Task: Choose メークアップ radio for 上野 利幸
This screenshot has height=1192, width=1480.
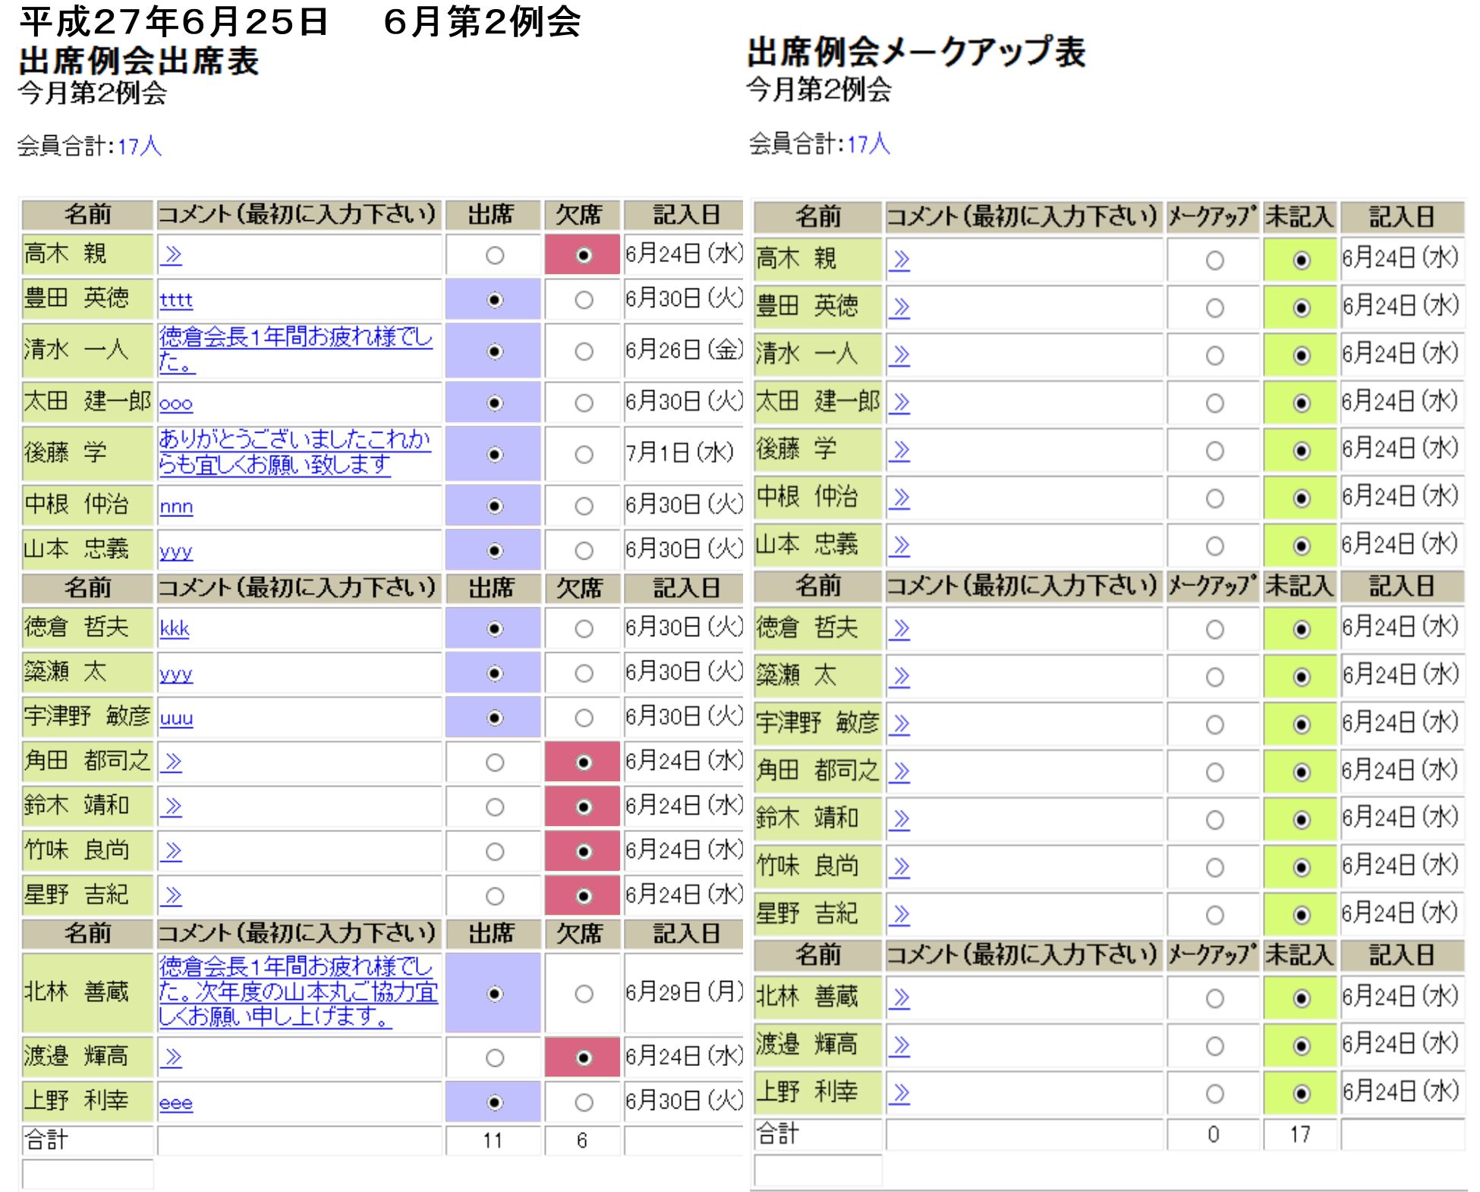Action: (x=1214, y=1093)
